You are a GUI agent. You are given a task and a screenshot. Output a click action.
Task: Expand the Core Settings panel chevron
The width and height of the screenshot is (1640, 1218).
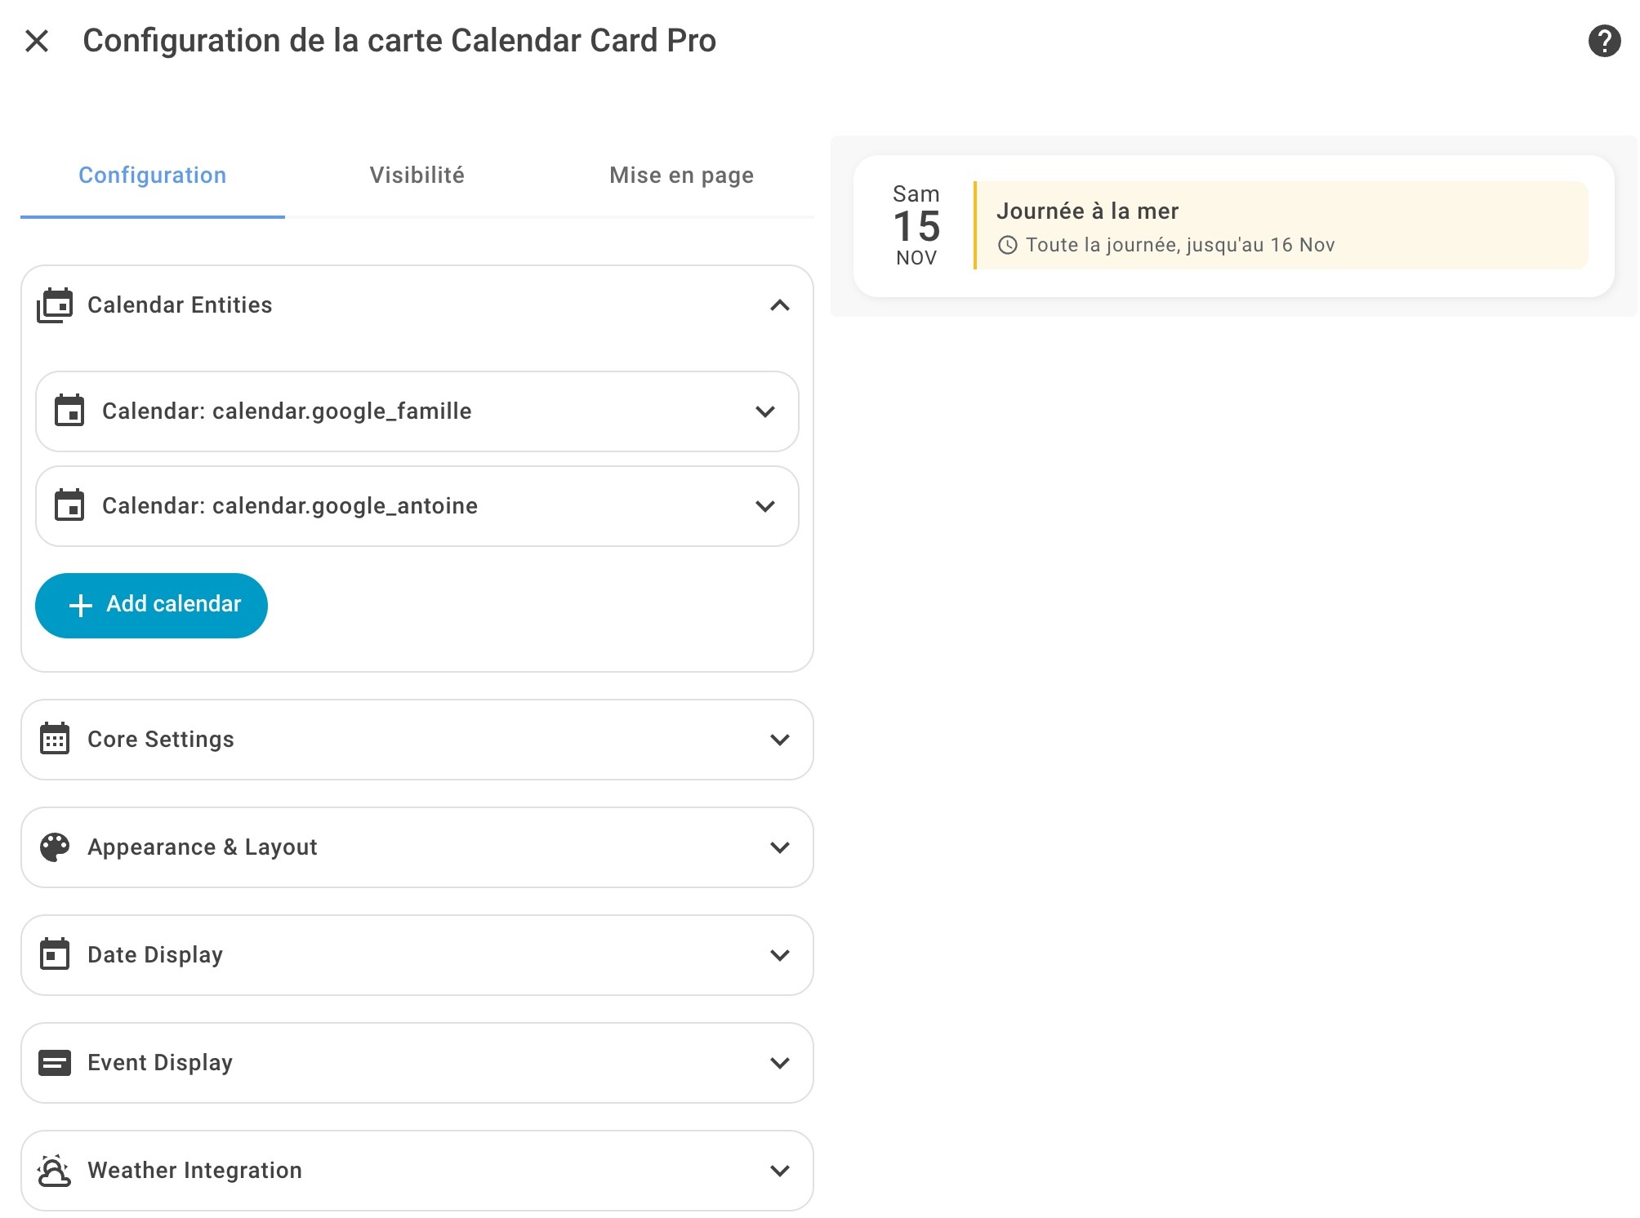(x=779, y=740)
